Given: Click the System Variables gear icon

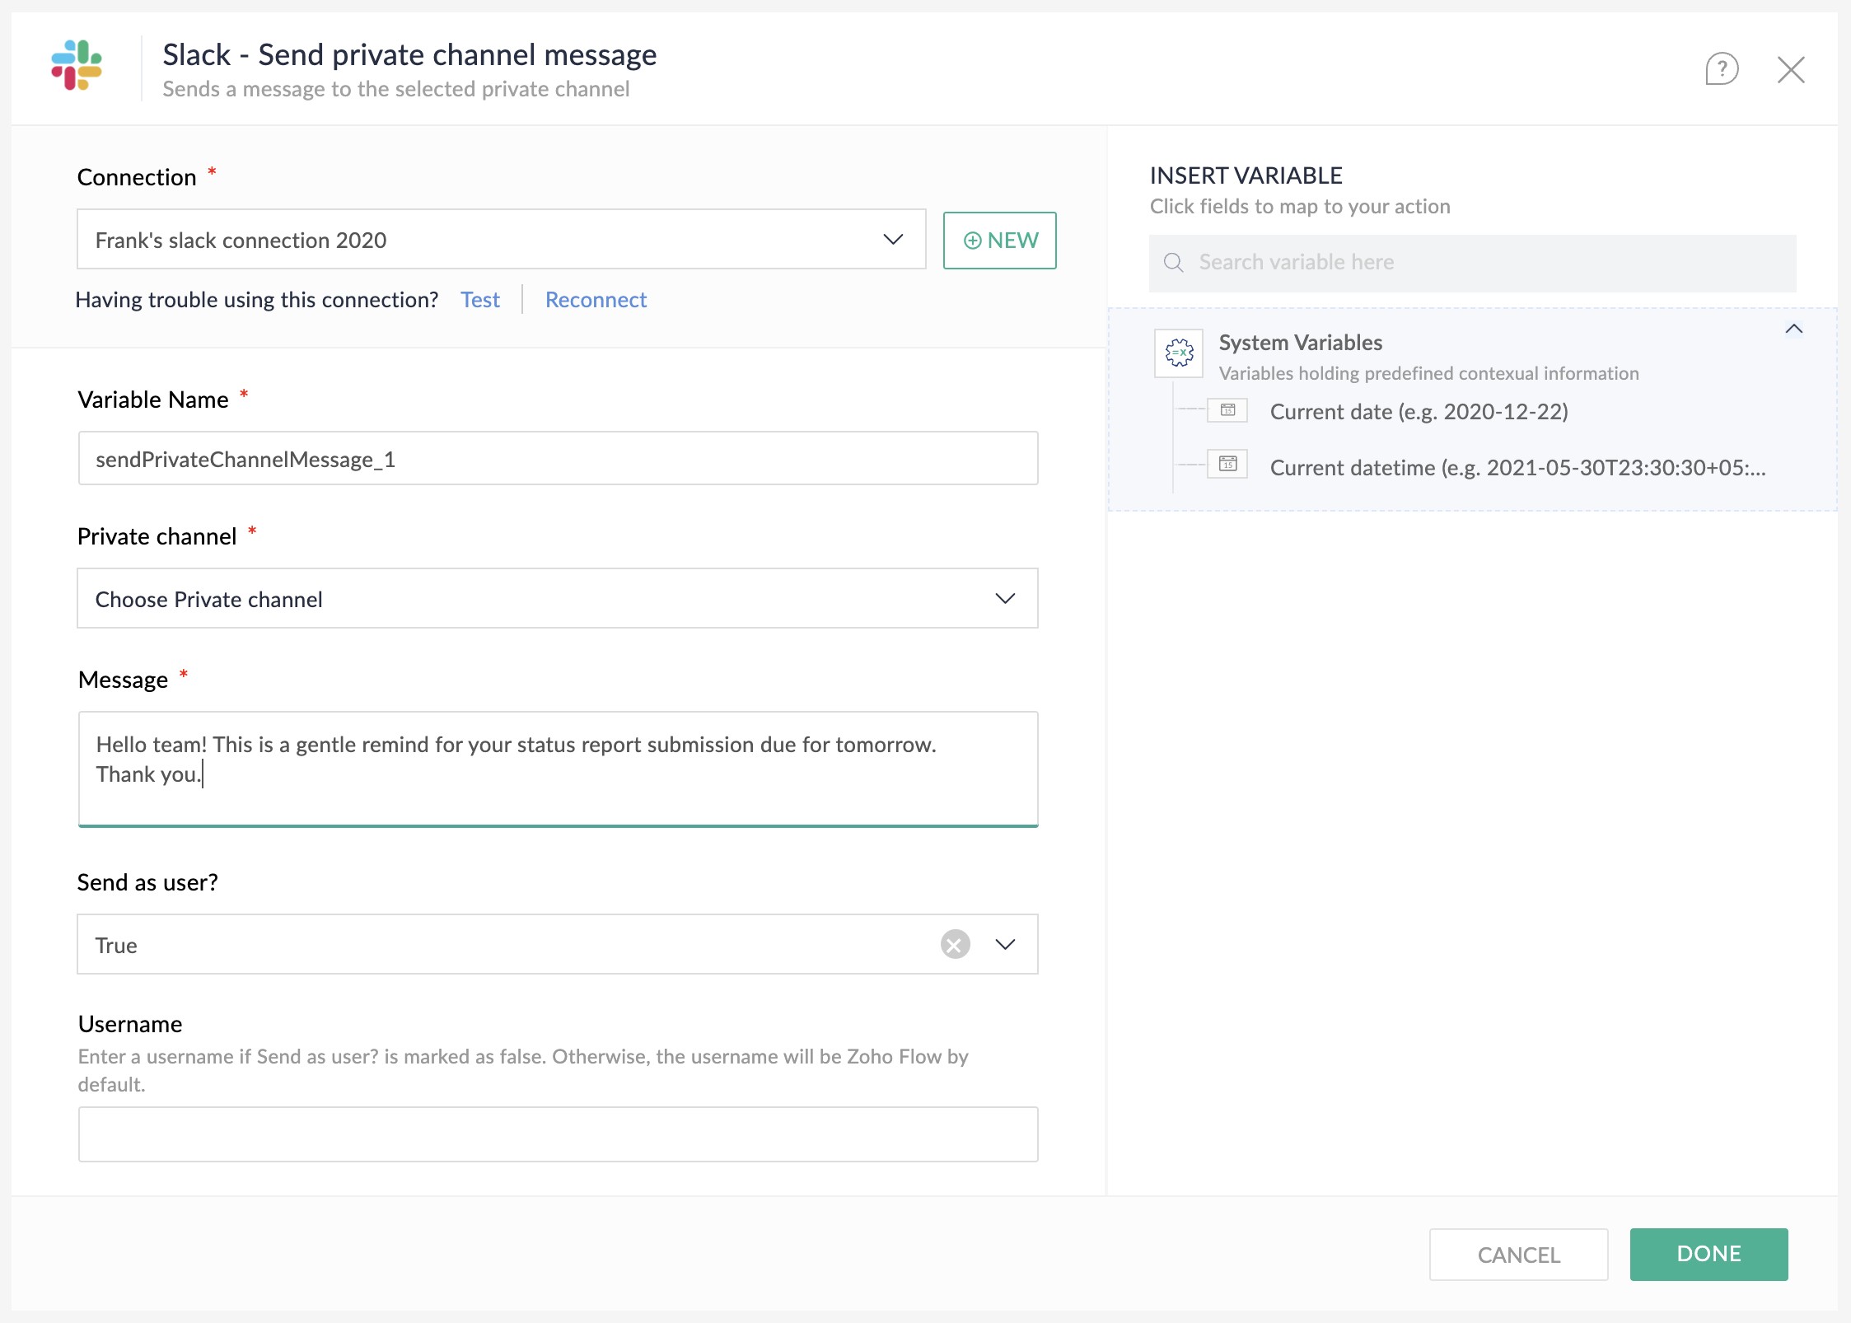Looking at the screenshot, I should pyautogui.click(x=1178, y=353).
